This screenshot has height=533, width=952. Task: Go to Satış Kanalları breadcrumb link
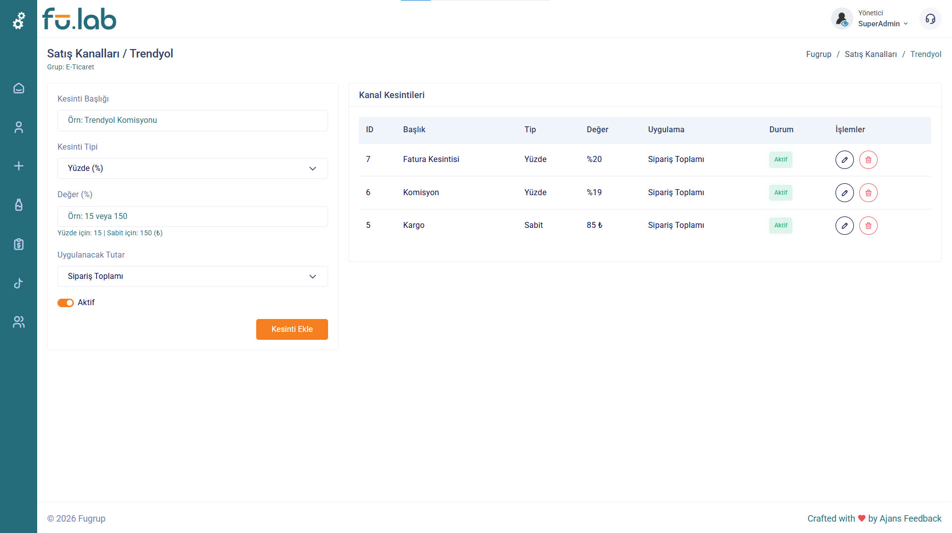[x=871, y=54]
